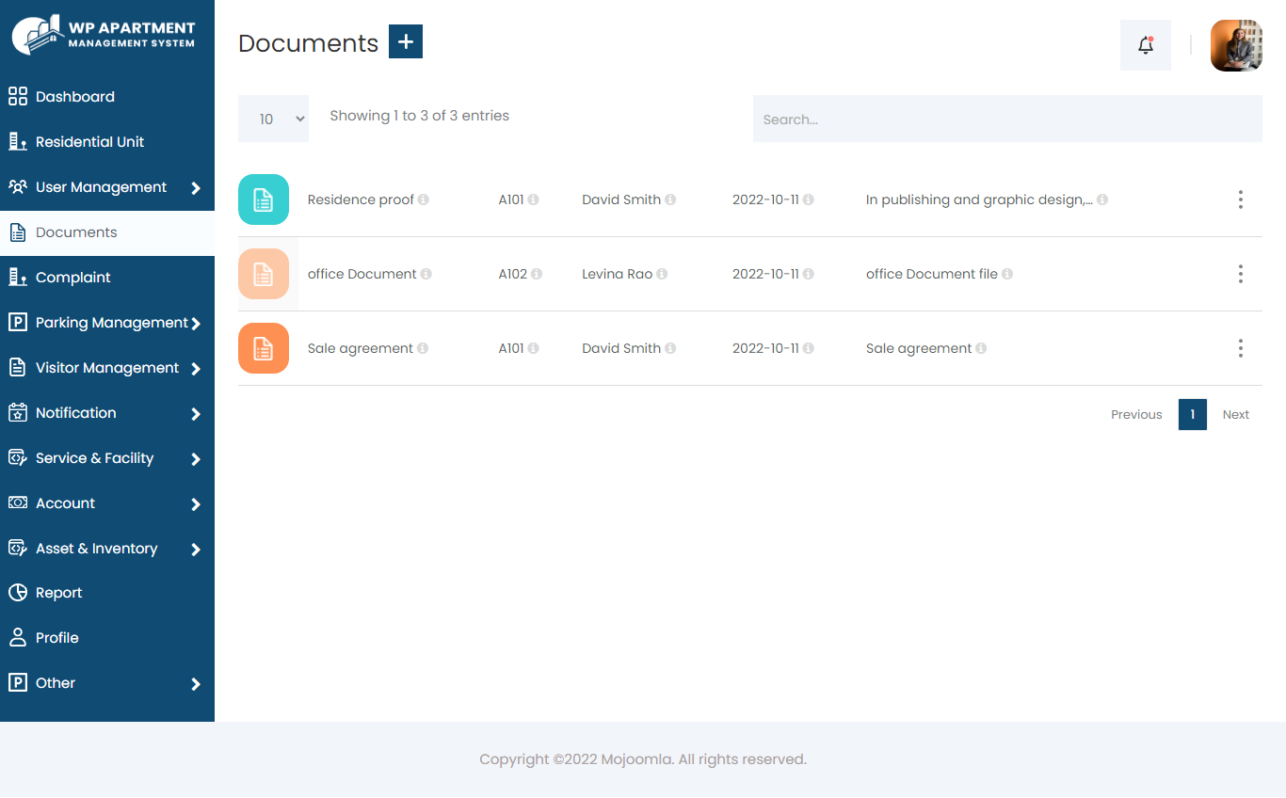Image resolution: width=1286 pixels, height=798 pixels.
Task: Expand User Management submenu arrow
Action: click(x=196, y=188)
